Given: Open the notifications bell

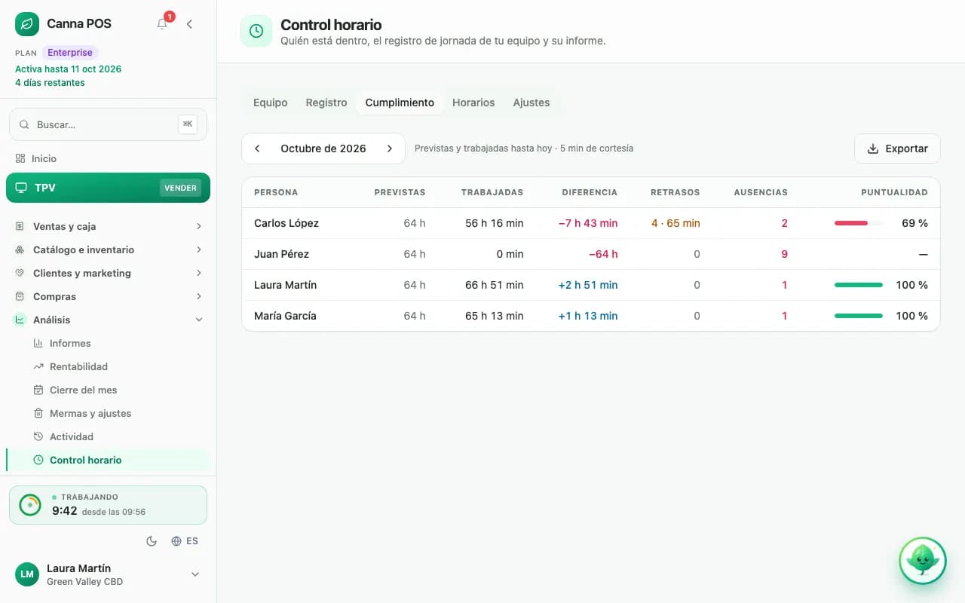Looking at the screenshot, I should [x=162, y=24].
